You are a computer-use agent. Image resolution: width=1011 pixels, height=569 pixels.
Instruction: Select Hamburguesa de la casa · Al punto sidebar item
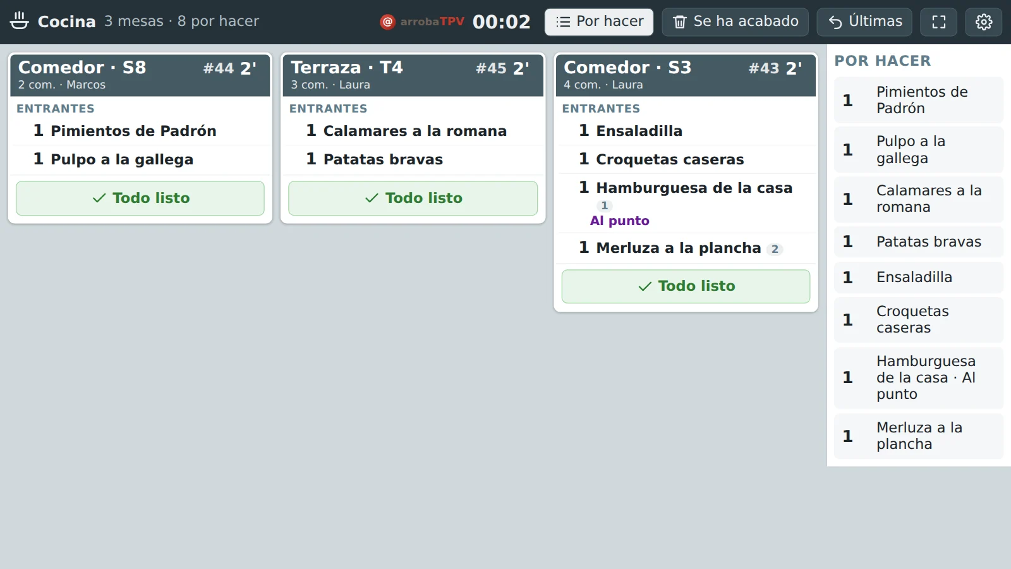pos(919,378)
